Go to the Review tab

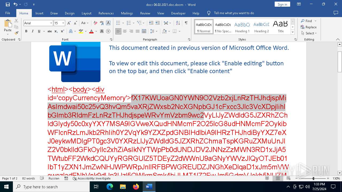tap(145, 13)
